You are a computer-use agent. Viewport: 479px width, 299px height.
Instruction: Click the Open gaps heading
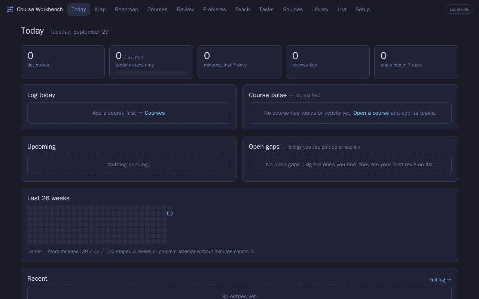(x=264, y=147)
